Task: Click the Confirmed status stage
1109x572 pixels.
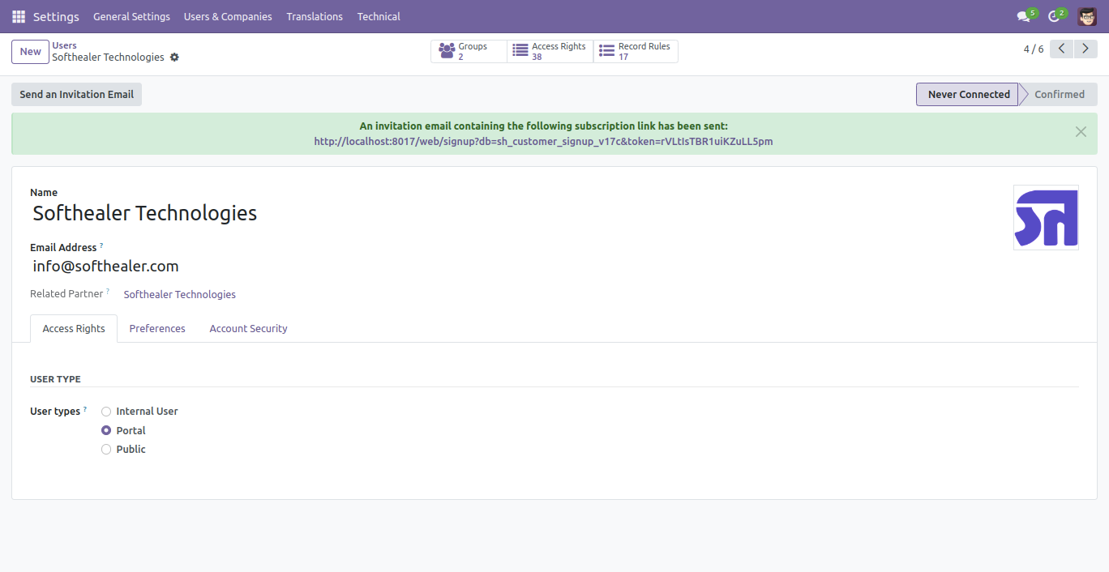Action: pyautogui.click(x=1060, y=94)
